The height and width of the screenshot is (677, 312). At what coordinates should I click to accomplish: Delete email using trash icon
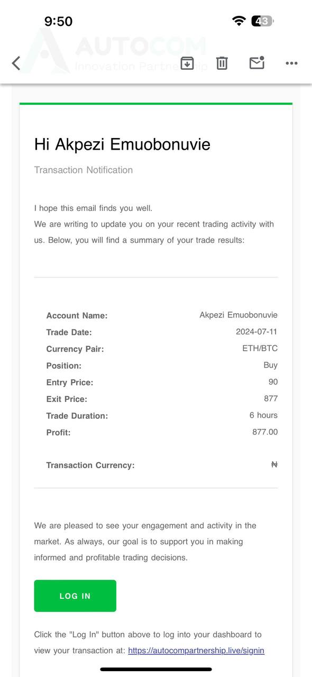tap(222, 63)
